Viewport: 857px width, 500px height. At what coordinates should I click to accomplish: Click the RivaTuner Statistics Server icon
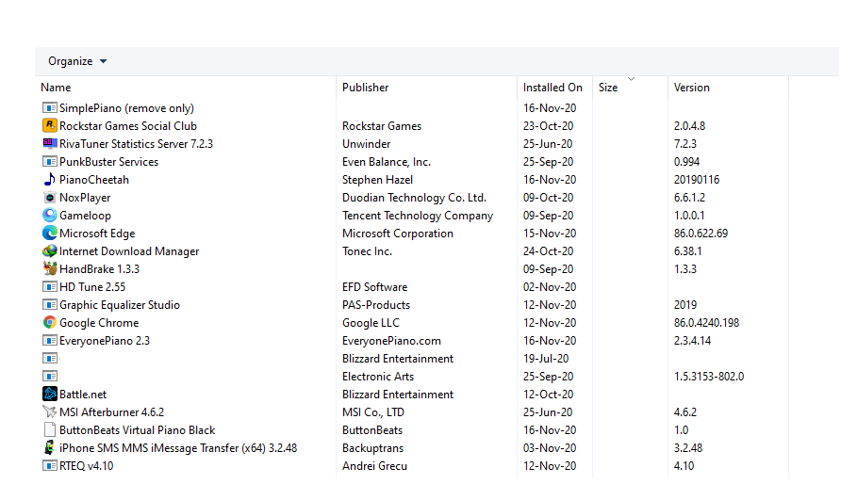pos(50,143)
